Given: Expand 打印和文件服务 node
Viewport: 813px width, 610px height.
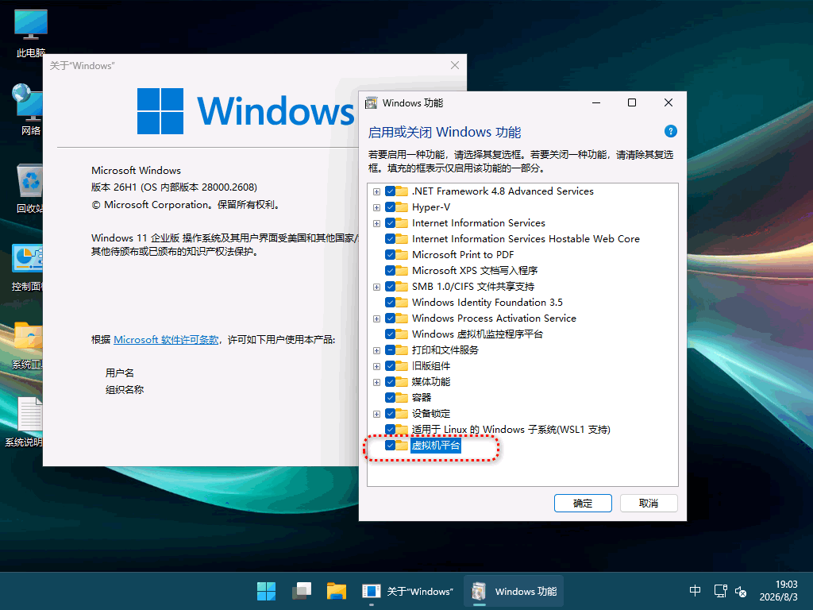Looking at the screenshot, I should [376, 350].
